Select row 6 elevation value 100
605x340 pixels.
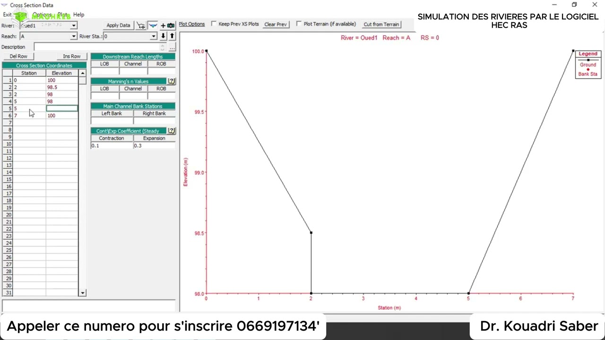(62, 116)
